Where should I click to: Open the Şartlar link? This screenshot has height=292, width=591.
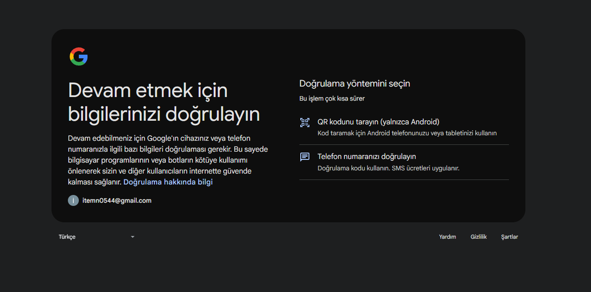coord(509,237)
